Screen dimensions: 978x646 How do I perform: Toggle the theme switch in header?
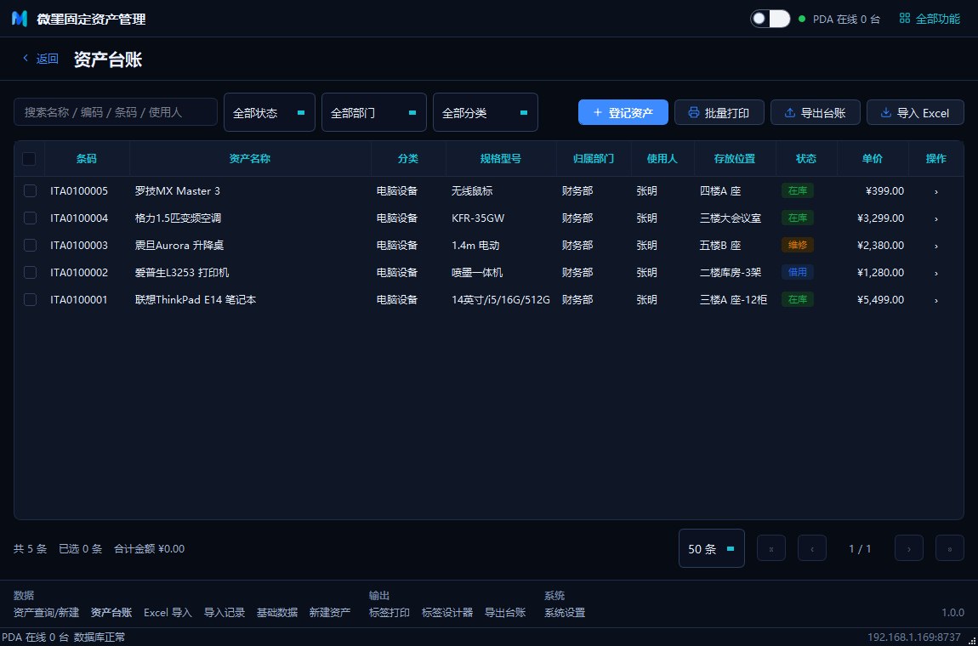[x=770, y=19]
